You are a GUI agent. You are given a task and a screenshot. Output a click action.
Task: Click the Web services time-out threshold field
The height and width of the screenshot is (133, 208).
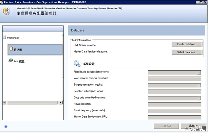pos(175,79)
